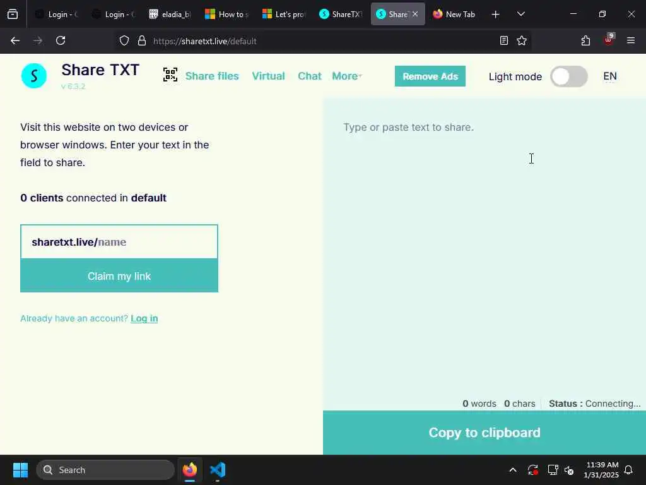
Task: Show hidden system tray icons
Action: 513,470
